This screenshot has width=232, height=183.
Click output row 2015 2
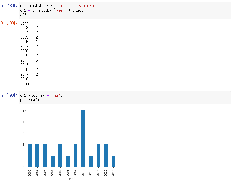point(29,70)
